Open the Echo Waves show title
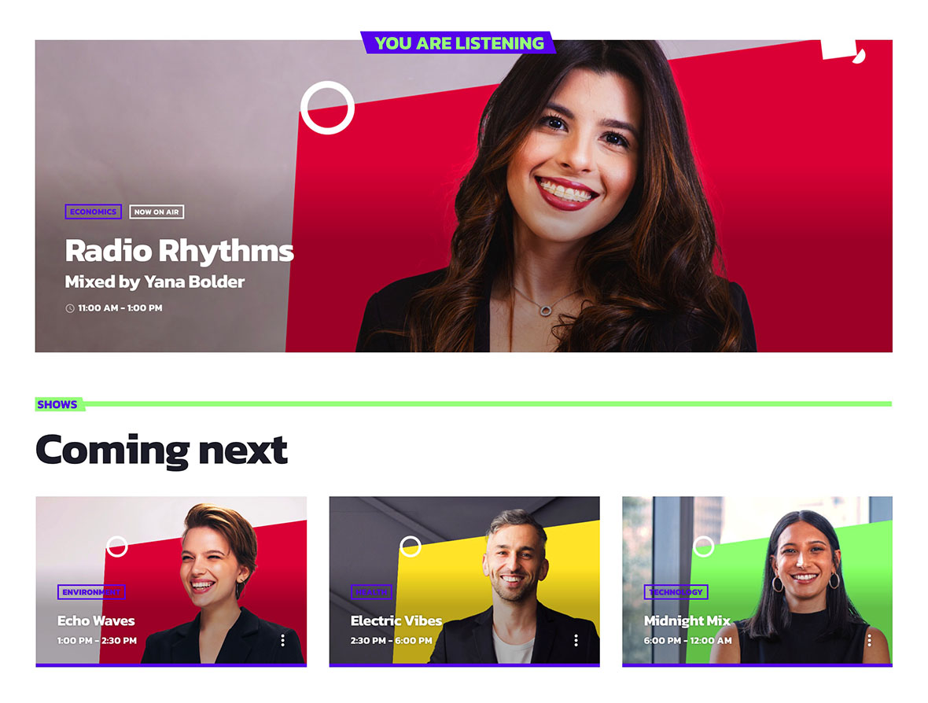This screenshot has width=928, height=703. click(x=96, y=620)
